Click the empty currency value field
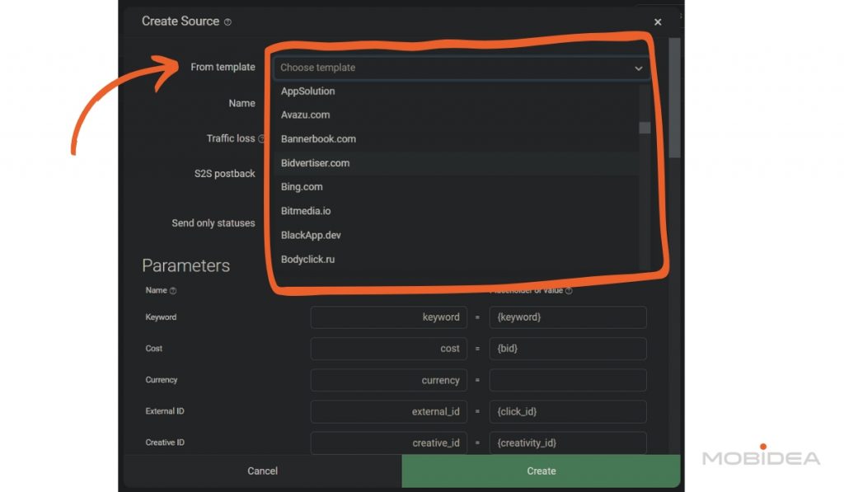The image size is (844, 492). (567, 380)
